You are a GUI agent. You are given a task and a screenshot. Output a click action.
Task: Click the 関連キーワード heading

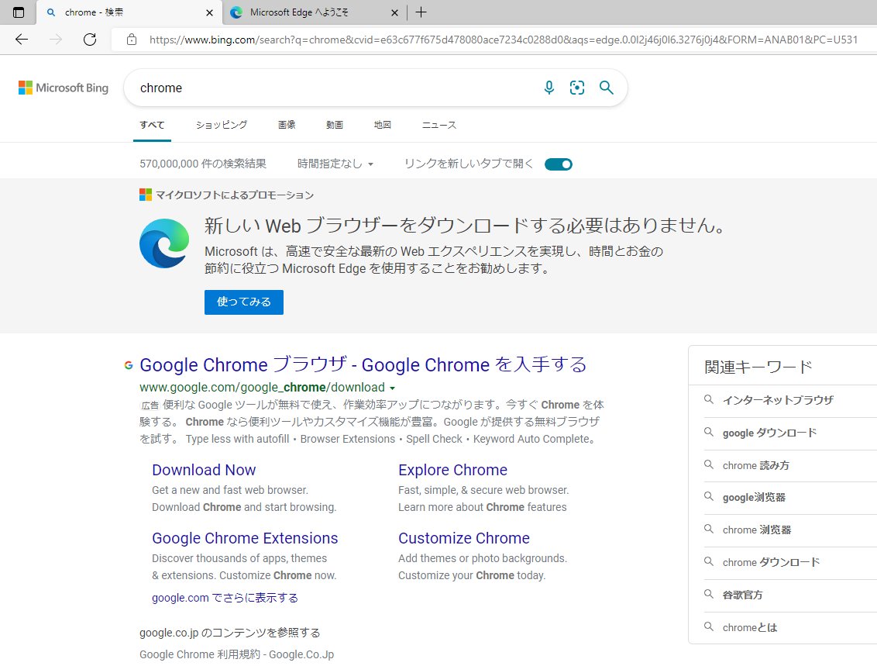(x=758, y=368)
